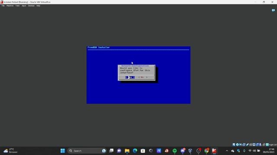Click the taskbar Search box
Image resolution: width=277 pixels, height=155 pixels.
(x=87, y=151)
